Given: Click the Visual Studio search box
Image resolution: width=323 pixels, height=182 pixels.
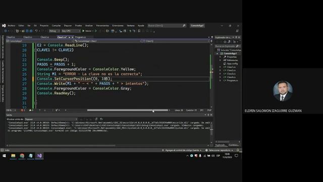Looking at the screenshot, I should (167, 26).
